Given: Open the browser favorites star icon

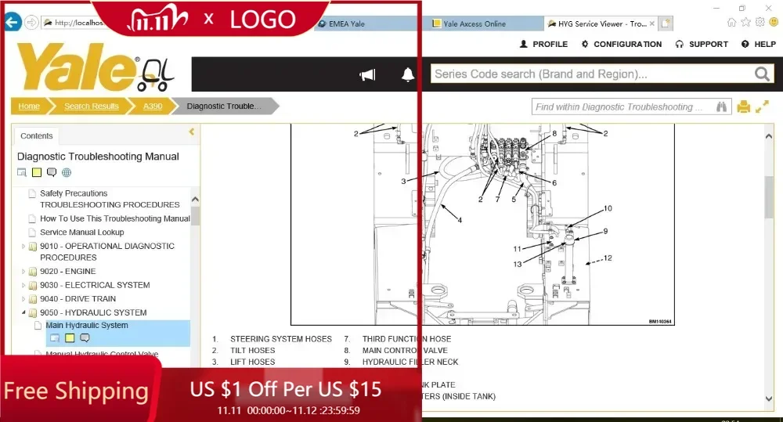Looking at the screenshot, I should (745, 22).
